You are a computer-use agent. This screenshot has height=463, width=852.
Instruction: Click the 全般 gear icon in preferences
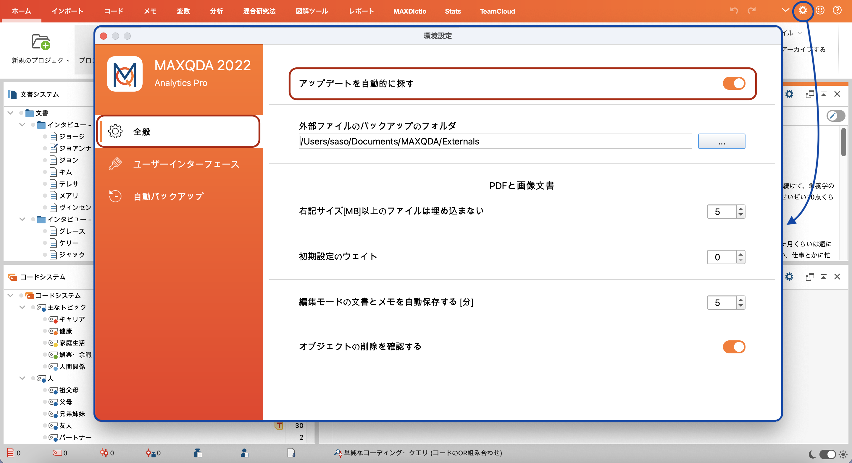click(x=115, y=131)
